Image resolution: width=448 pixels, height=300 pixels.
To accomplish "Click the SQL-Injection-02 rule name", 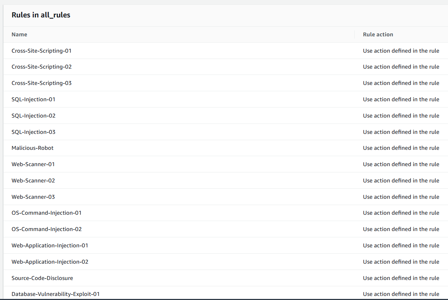I will click(x=33, y=116).
